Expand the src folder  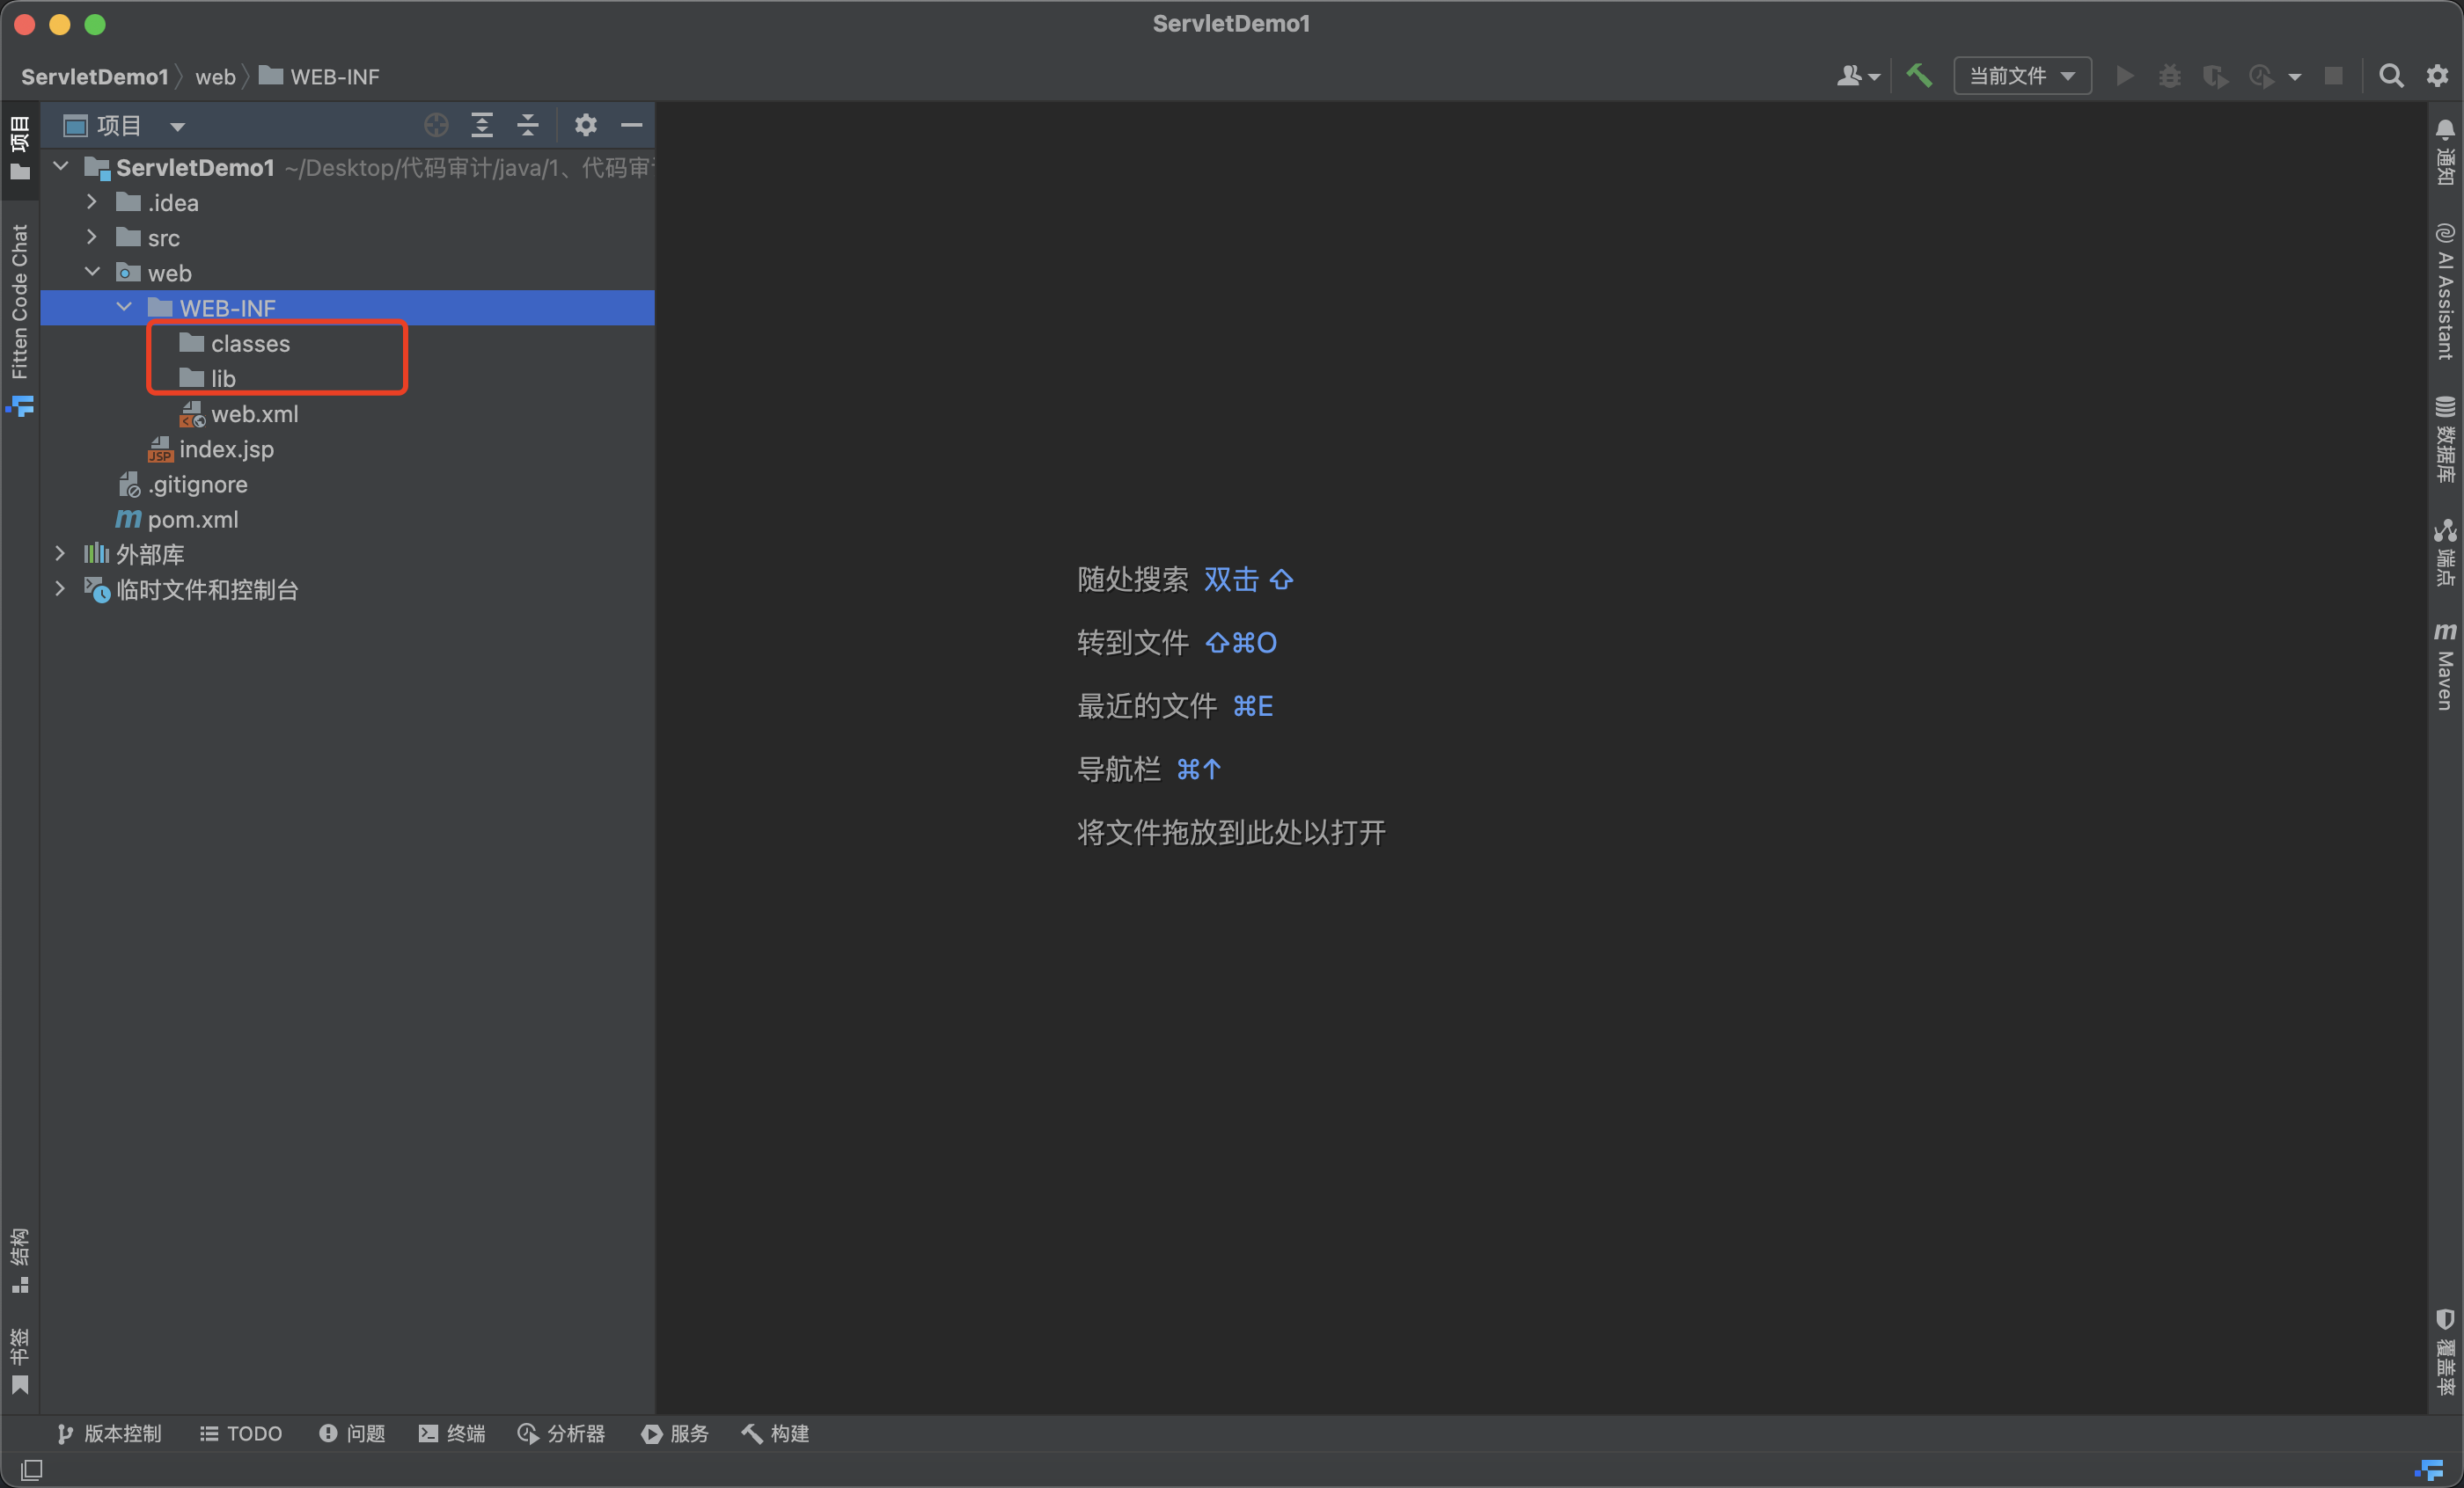(92, 237)
